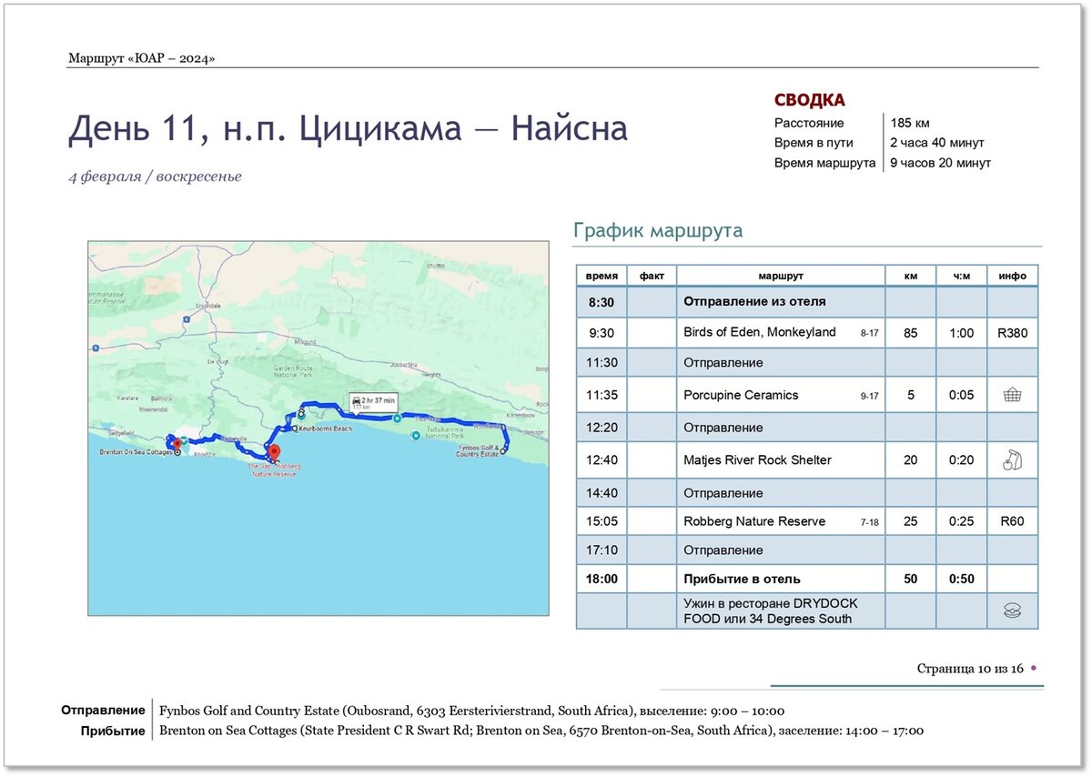This screenshot has width=1092, height=777.
Task: Click the teal marker in Tsitsikamma National Park
Action: [x=416, y=436]
